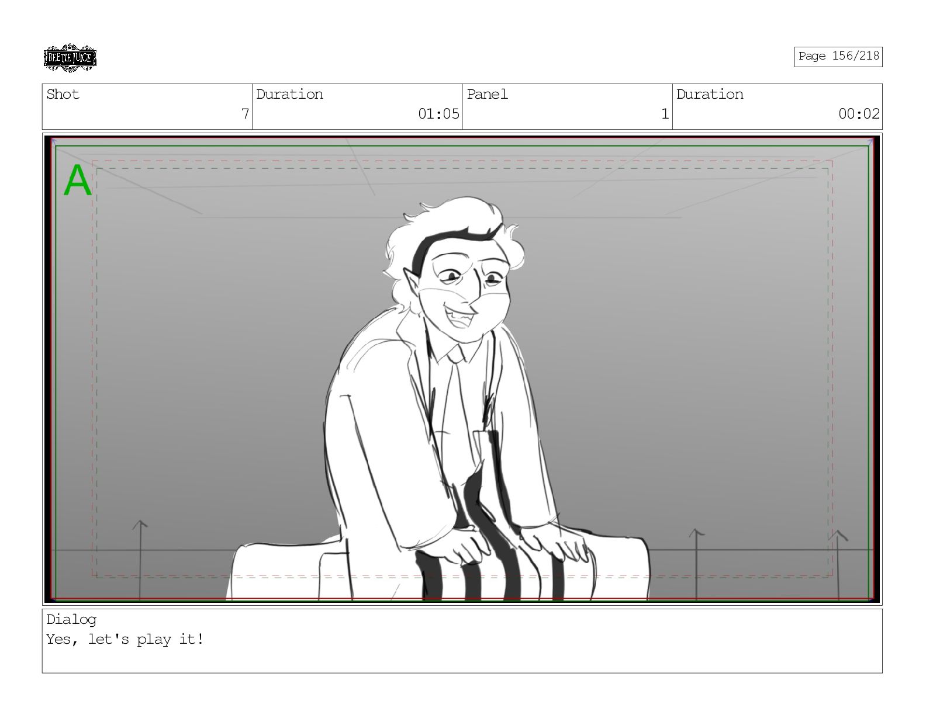Click the dialog text "Yes, let's play it!"
Screen dimensions: 926x715
click(x=125, y=639)
